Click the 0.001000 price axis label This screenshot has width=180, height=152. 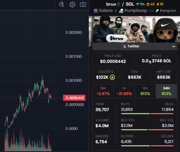[74, 80]
